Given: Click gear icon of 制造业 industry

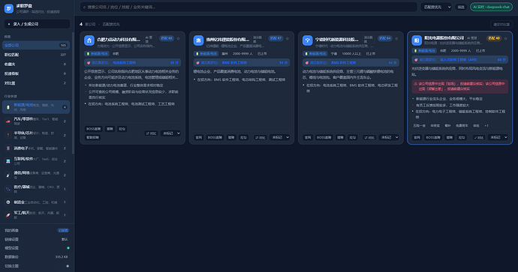Looking at the screenshot, I should 8,202.
